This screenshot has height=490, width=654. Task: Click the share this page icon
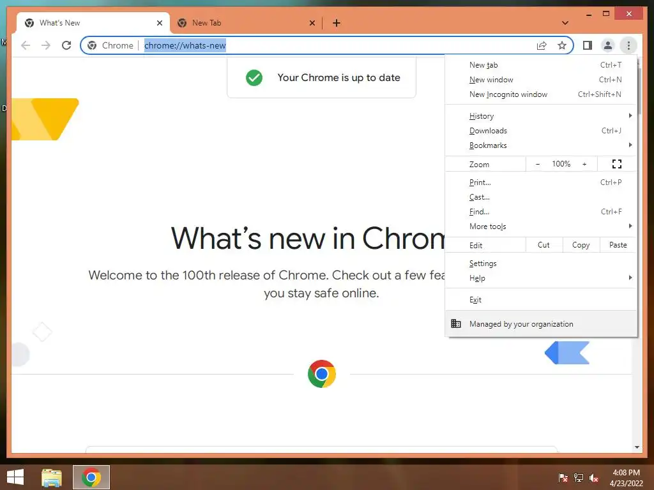542,45
